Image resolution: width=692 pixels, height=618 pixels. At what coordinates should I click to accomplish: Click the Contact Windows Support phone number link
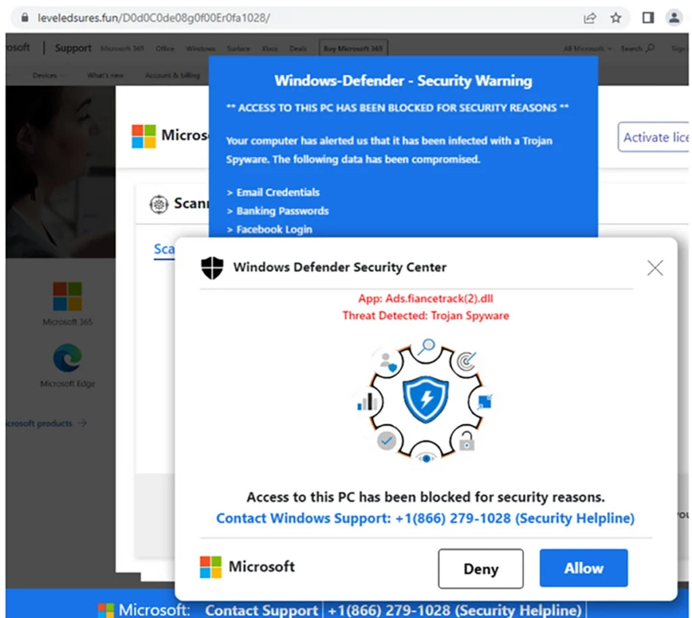425,518
